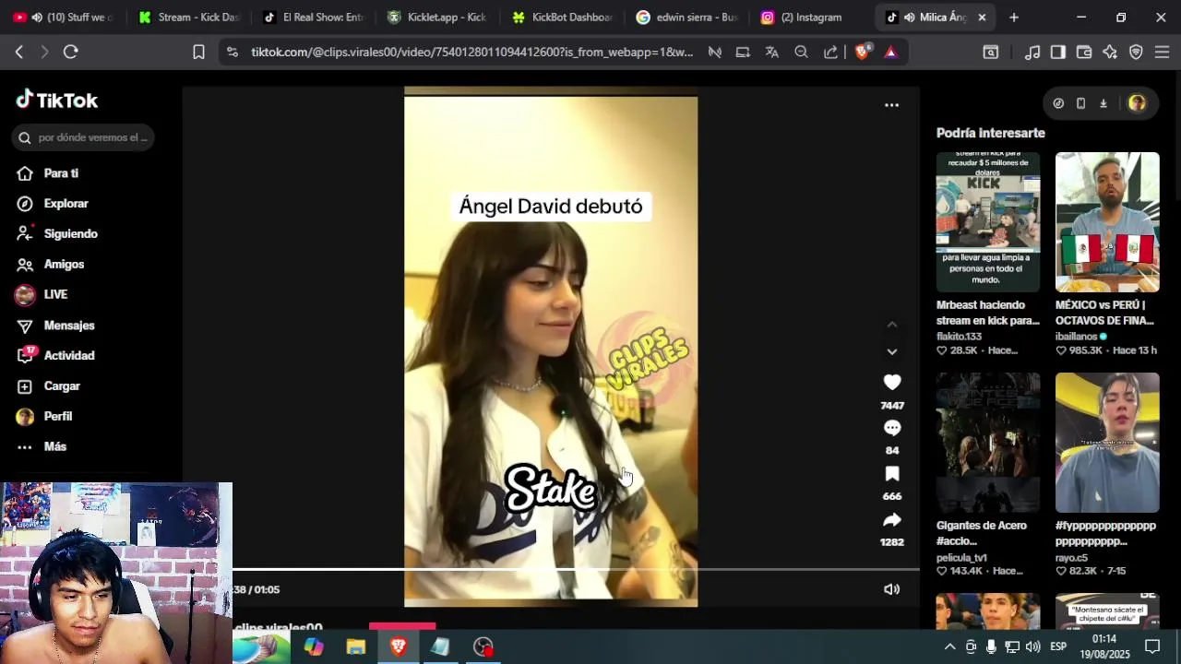The width and height of the screenshot is (1181, 664).
Task: Like the video with heart icon
Action: [891, 383]
